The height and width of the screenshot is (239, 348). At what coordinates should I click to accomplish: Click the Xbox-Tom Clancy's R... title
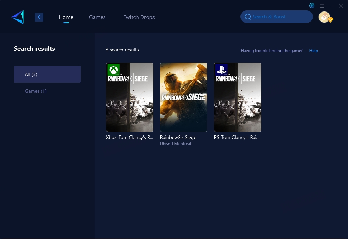(129, 137)
